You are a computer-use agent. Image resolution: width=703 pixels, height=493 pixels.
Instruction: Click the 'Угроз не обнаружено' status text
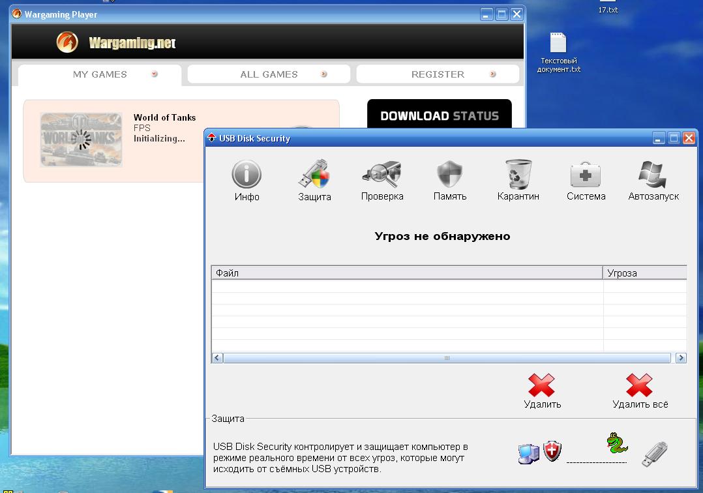443,236
